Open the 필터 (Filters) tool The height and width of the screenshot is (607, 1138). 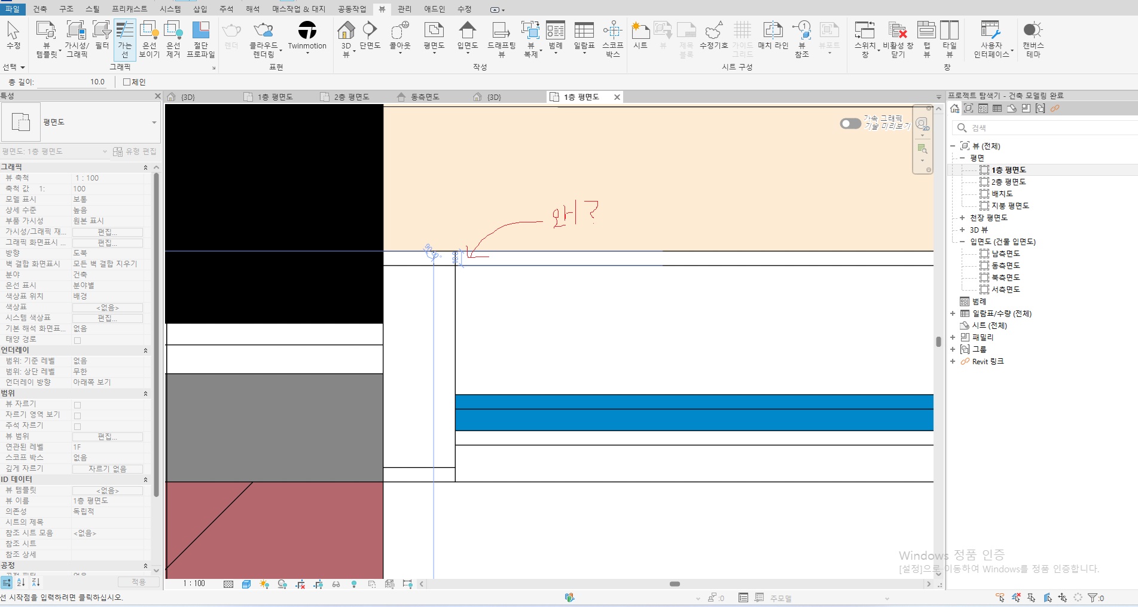(x=102, y=36)
